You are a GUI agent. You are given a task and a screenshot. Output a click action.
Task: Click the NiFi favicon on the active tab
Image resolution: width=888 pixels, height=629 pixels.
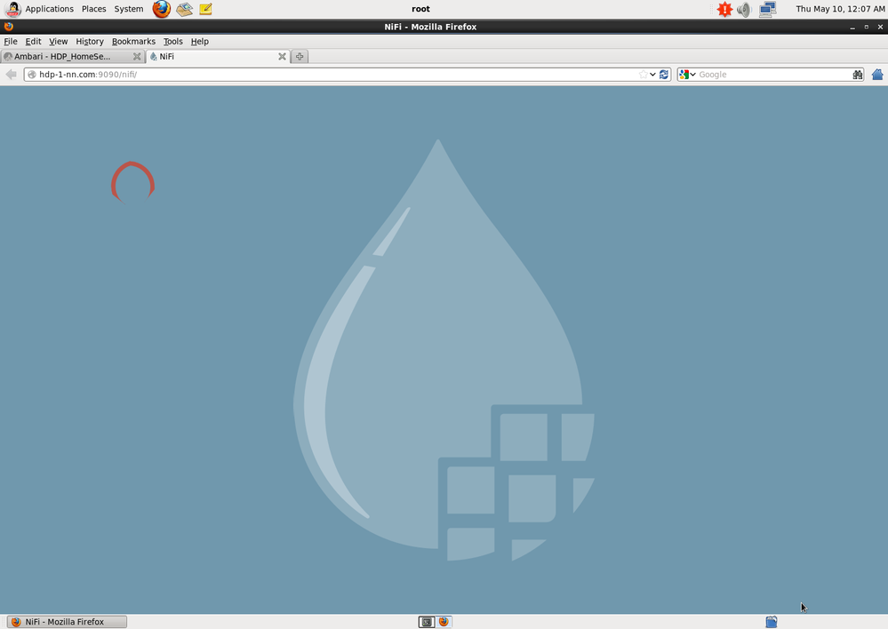(x=153, y=56)
